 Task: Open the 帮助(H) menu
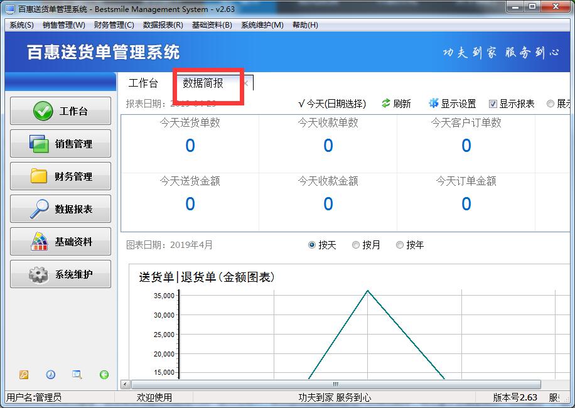[305, 25]
